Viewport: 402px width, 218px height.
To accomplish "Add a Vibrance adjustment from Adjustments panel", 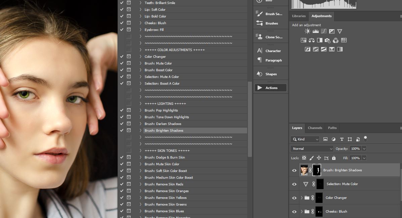I will point(340,31).
